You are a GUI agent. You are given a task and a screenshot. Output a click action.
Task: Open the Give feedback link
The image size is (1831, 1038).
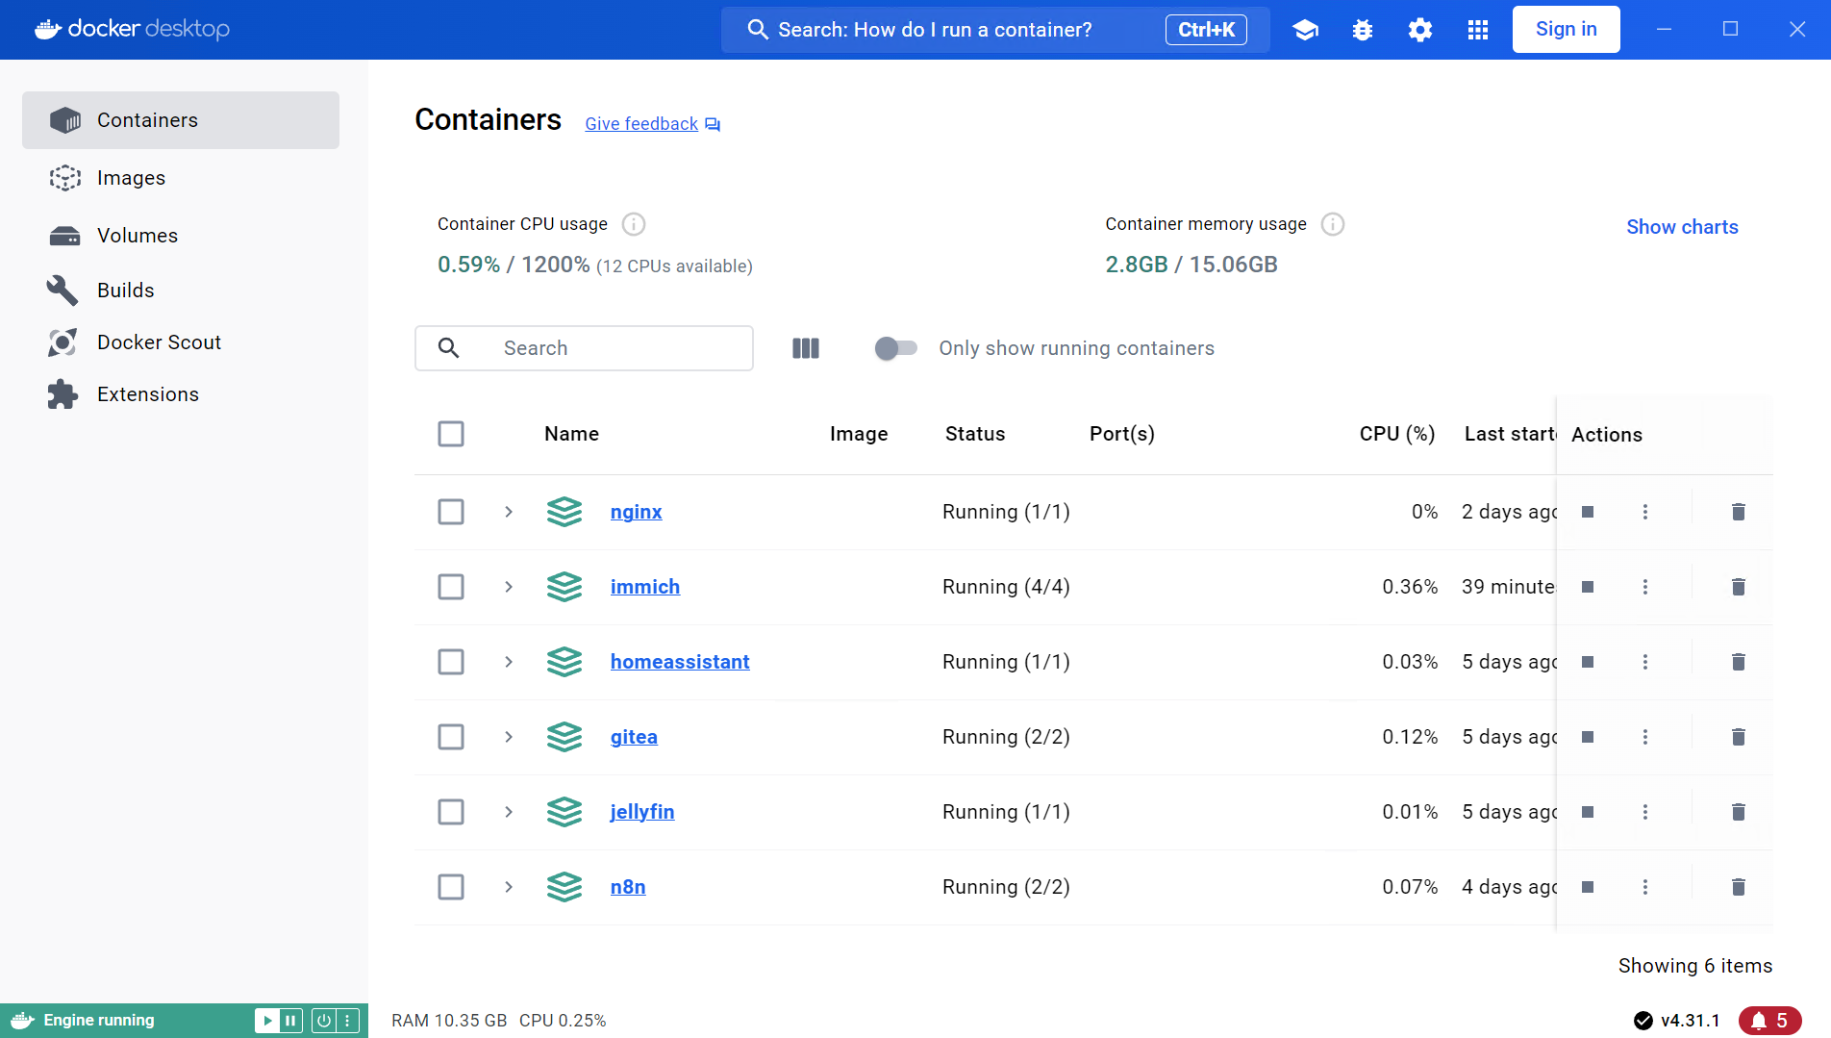(652, 124)
